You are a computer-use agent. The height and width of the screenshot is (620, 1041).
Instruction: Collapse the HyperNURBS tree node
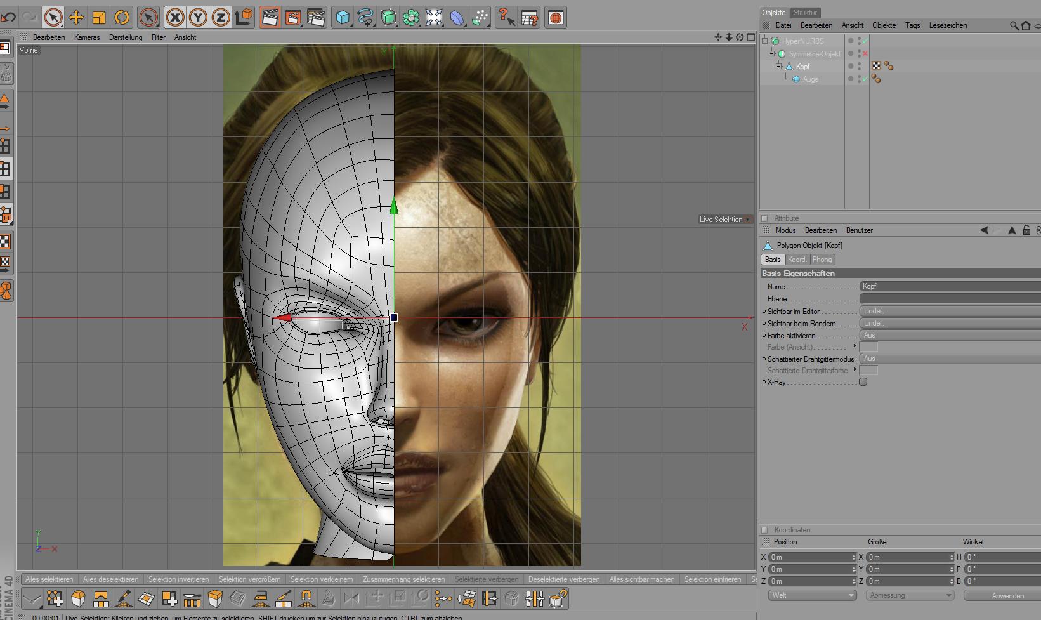point(765,41)
